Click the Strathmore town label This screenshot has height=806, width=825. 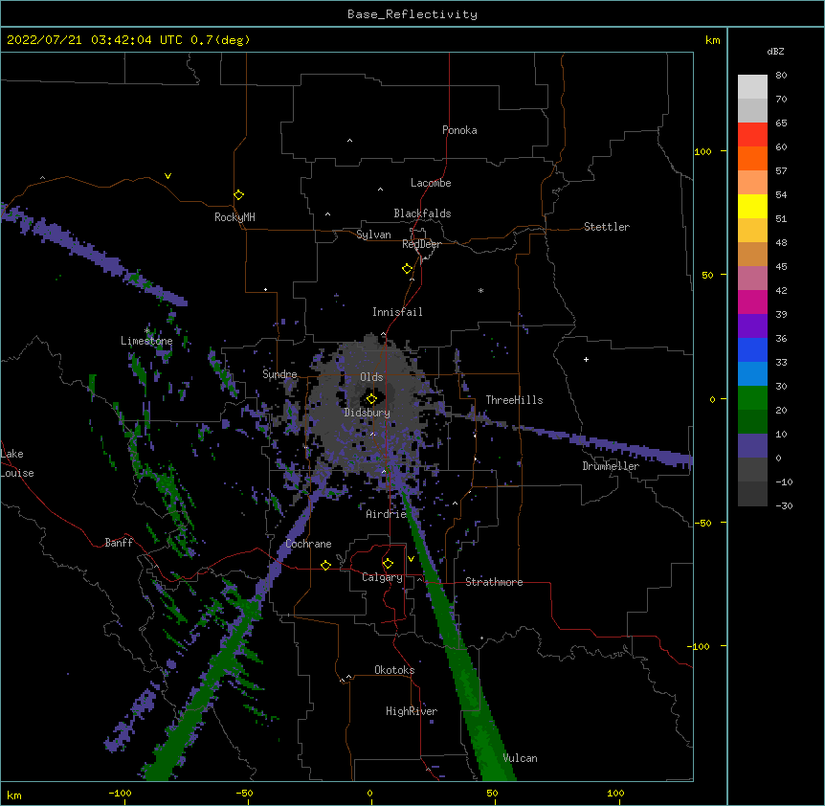point(494,582)
